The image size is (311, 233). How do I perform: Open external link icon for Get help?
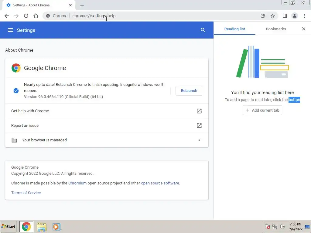[199, 111]
